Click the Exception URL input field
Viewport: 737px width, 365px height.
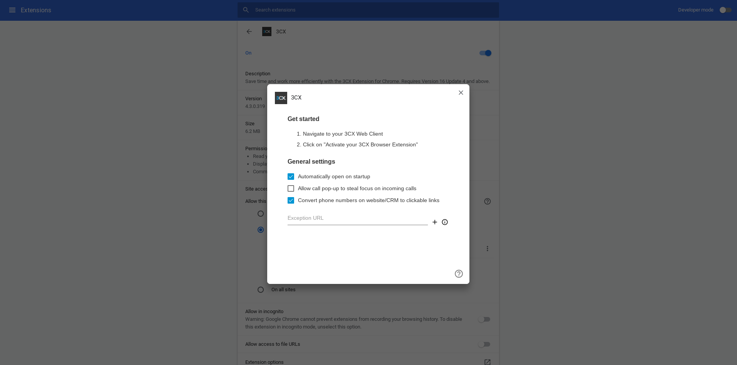click(358, 218)
